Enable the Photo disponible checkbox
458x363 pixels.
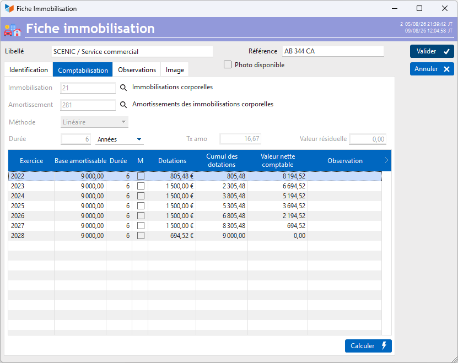tap(228, 64)
